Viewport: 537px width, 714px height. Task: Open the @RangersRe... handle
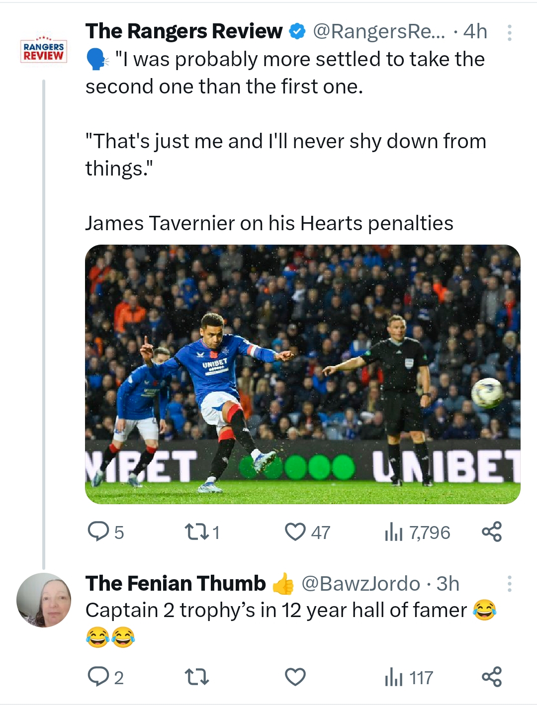pyautogui.click(x=379, y=32)
